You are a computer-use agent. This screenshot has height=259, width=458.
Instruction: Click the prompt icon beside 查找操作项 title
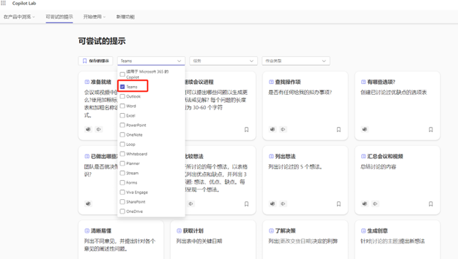pyautogui.click(x=271, y=82)
